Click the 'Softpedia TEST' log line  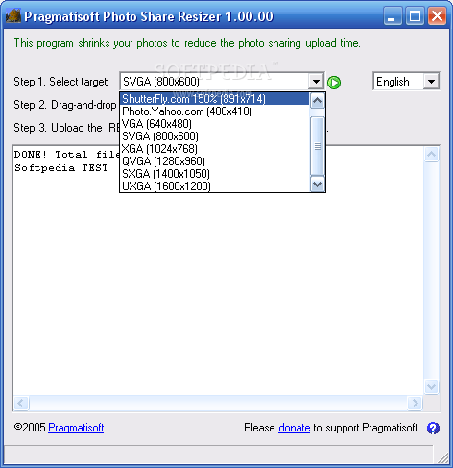pos(61,168)
